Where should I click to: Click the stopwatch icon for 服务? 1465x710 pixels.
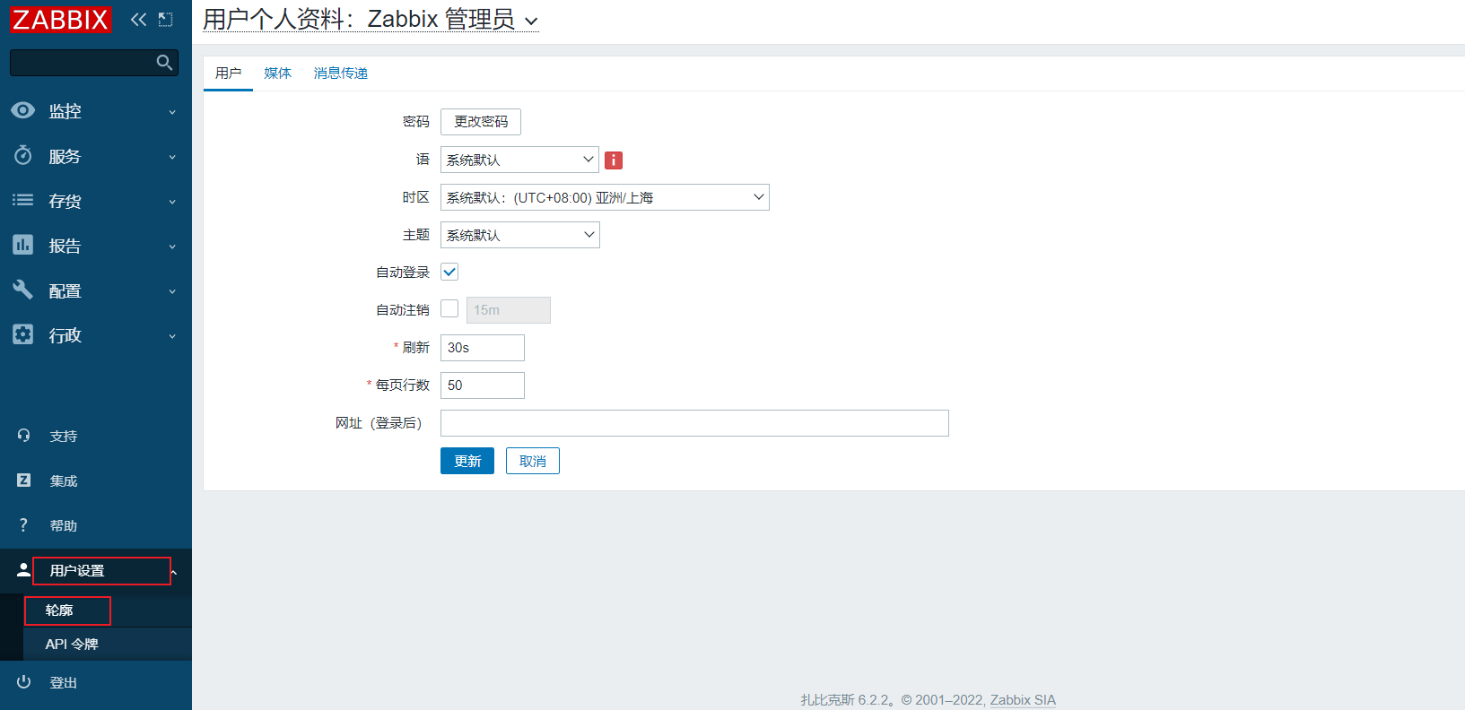click(x=23, y=155)
